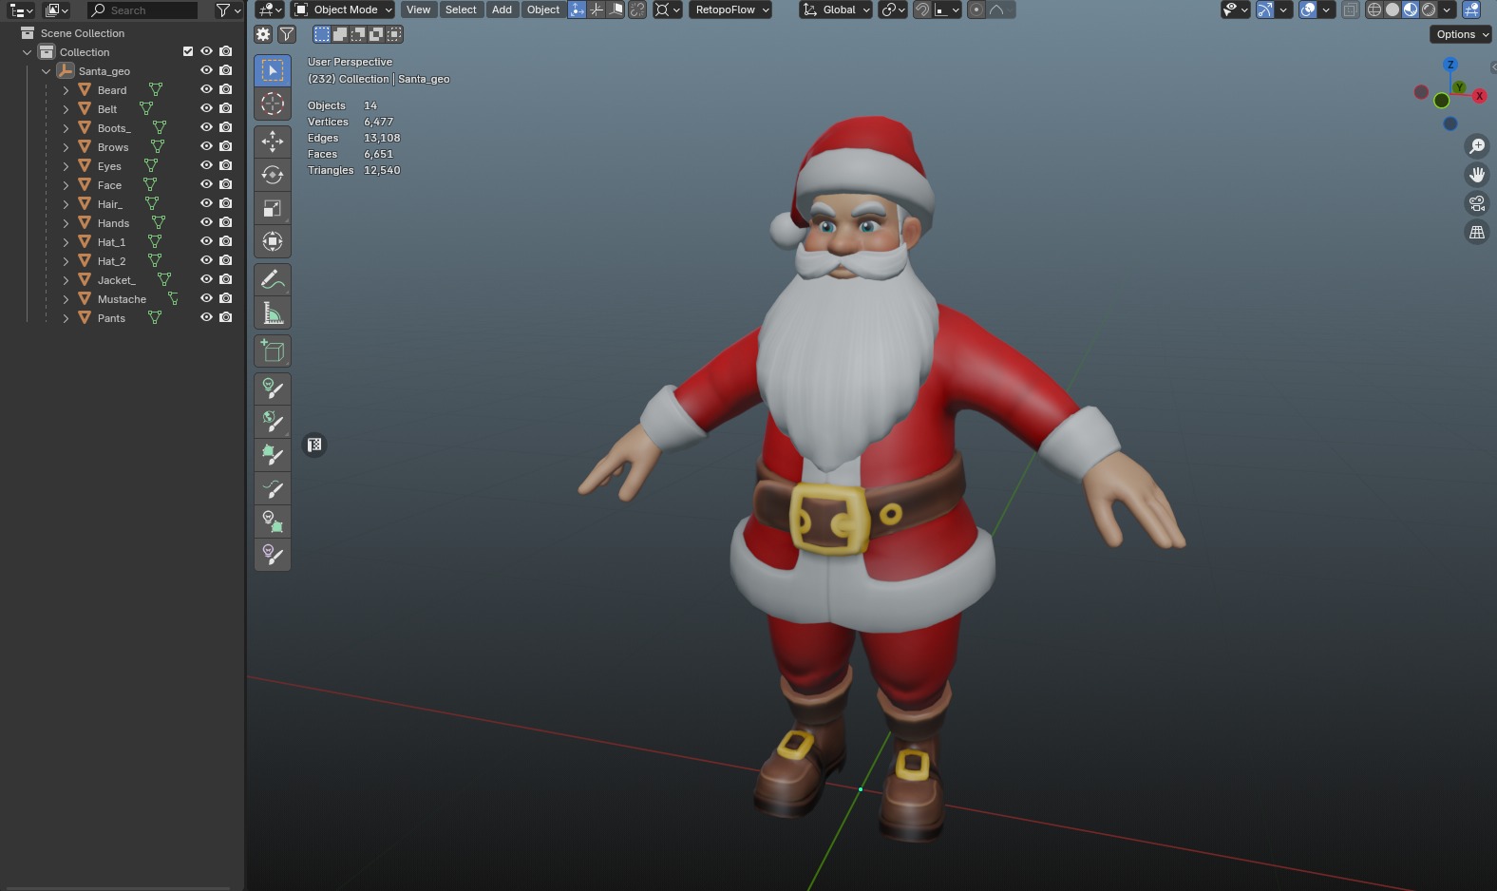Image resolution: width=1497 pixels, height=891 pixels.
Task: Toggle viewport overlays display
Action: [x=1308, y=9]
